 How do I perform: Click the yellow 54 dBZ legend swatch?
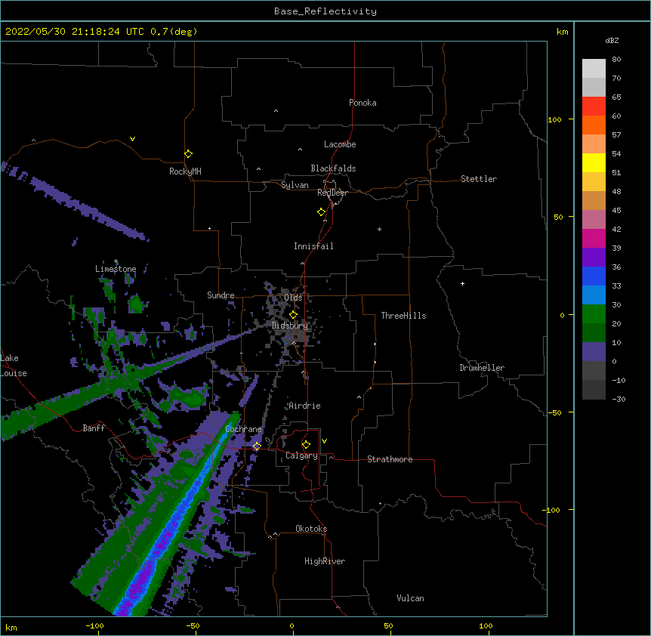pyautogui.click(x=594, y=162)
